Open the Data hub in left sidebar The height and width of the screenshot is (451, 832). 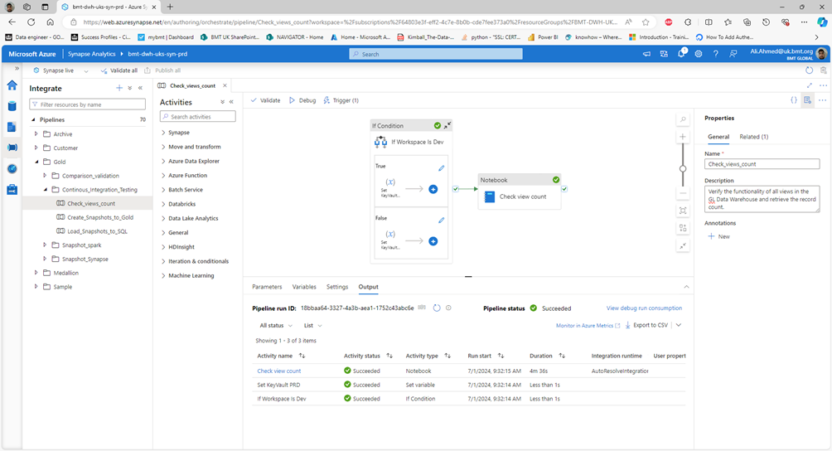point(12,106)
